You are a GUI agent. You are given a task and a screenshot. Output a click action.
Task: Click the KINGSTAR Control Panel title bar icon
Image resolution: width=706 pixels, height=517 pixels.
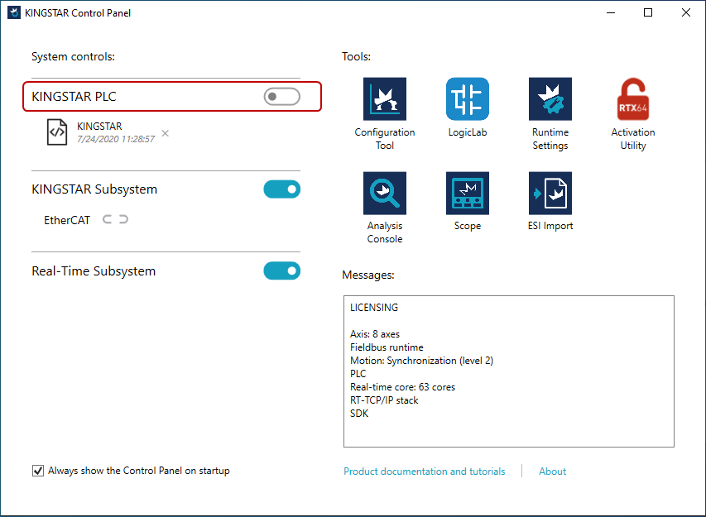pos(14,12)
